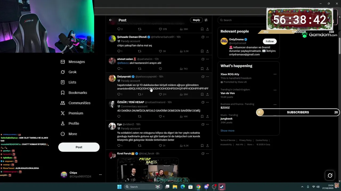
Task: Share ÖZGÜR | YENİ HESAP's reply
Action: (x=208, y=116)
